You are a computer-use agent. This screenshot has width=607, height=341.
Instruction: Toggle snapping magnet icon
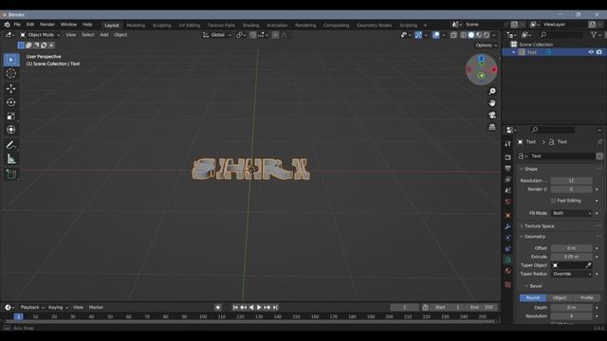pos(253,35)
